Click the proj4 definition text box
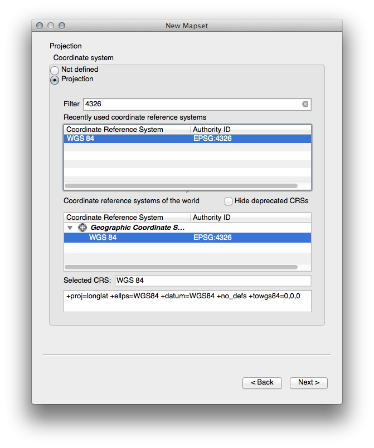The width and height of the screenshot is (374, 448). tap(187, 301)
